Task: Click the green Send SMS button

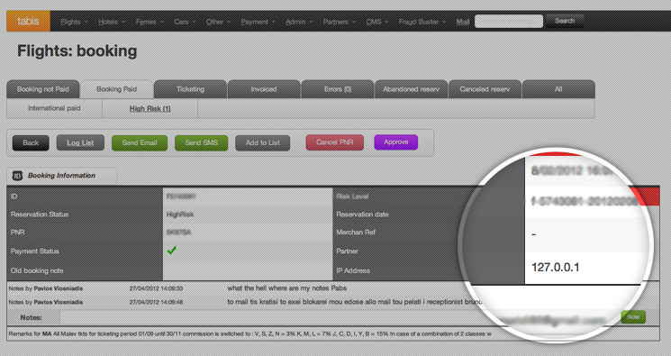Action: tap(201, 143)
